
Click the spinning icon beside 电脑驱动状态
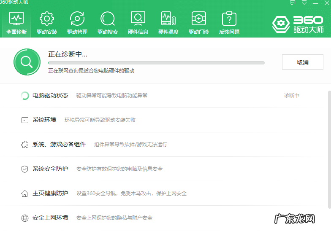24,95
